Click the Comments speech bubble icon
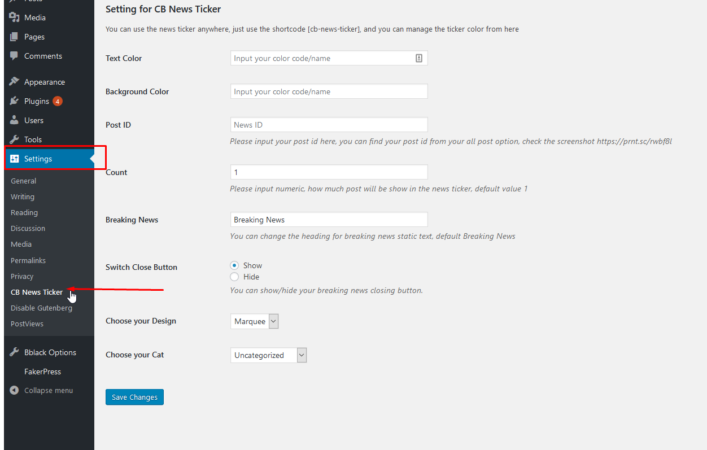 tap(15, 56)
